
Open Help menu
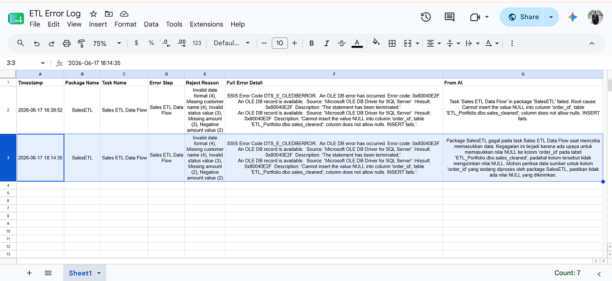click(238, 24)
